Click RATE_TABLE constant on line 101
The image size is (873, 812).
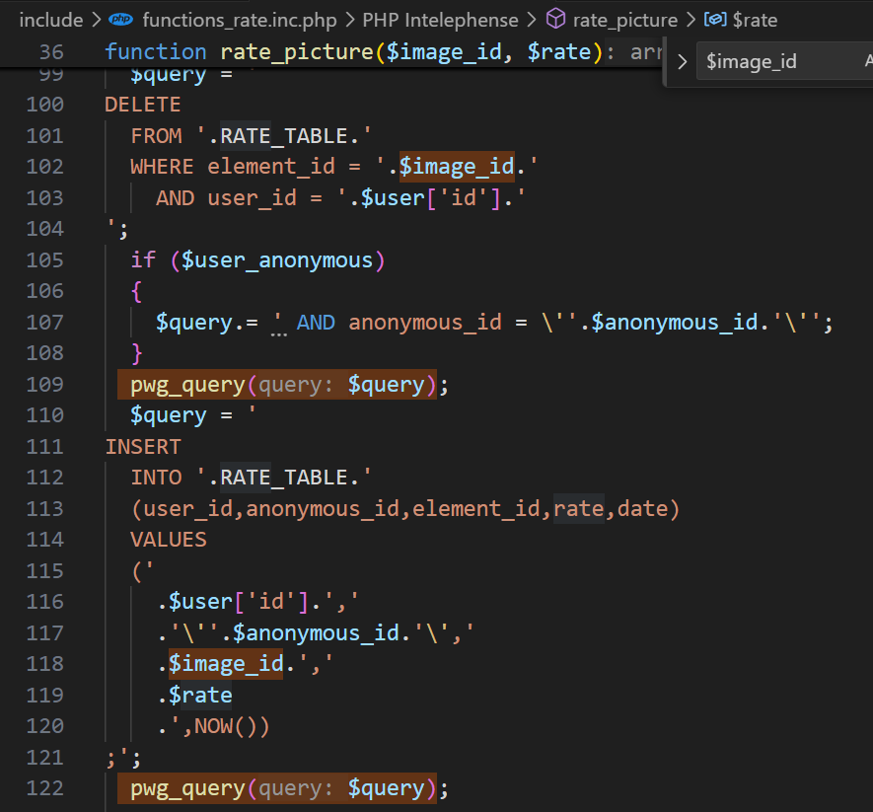[x=284, y=136]
